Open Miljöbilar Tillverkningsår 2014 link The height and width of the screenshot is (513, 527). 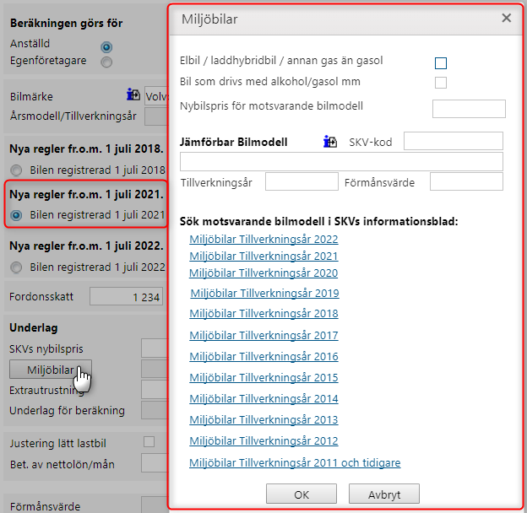pyautogui.click(x=263, y=399)
